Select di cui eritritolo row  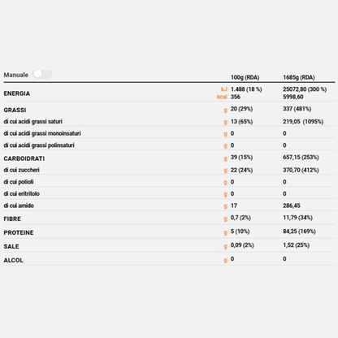169,193
